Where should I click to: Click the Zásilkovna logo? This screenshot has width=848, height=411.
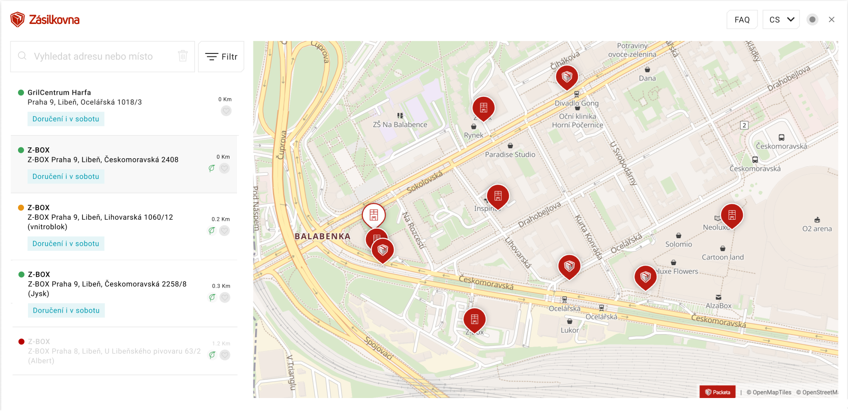[x=45, y=19]
